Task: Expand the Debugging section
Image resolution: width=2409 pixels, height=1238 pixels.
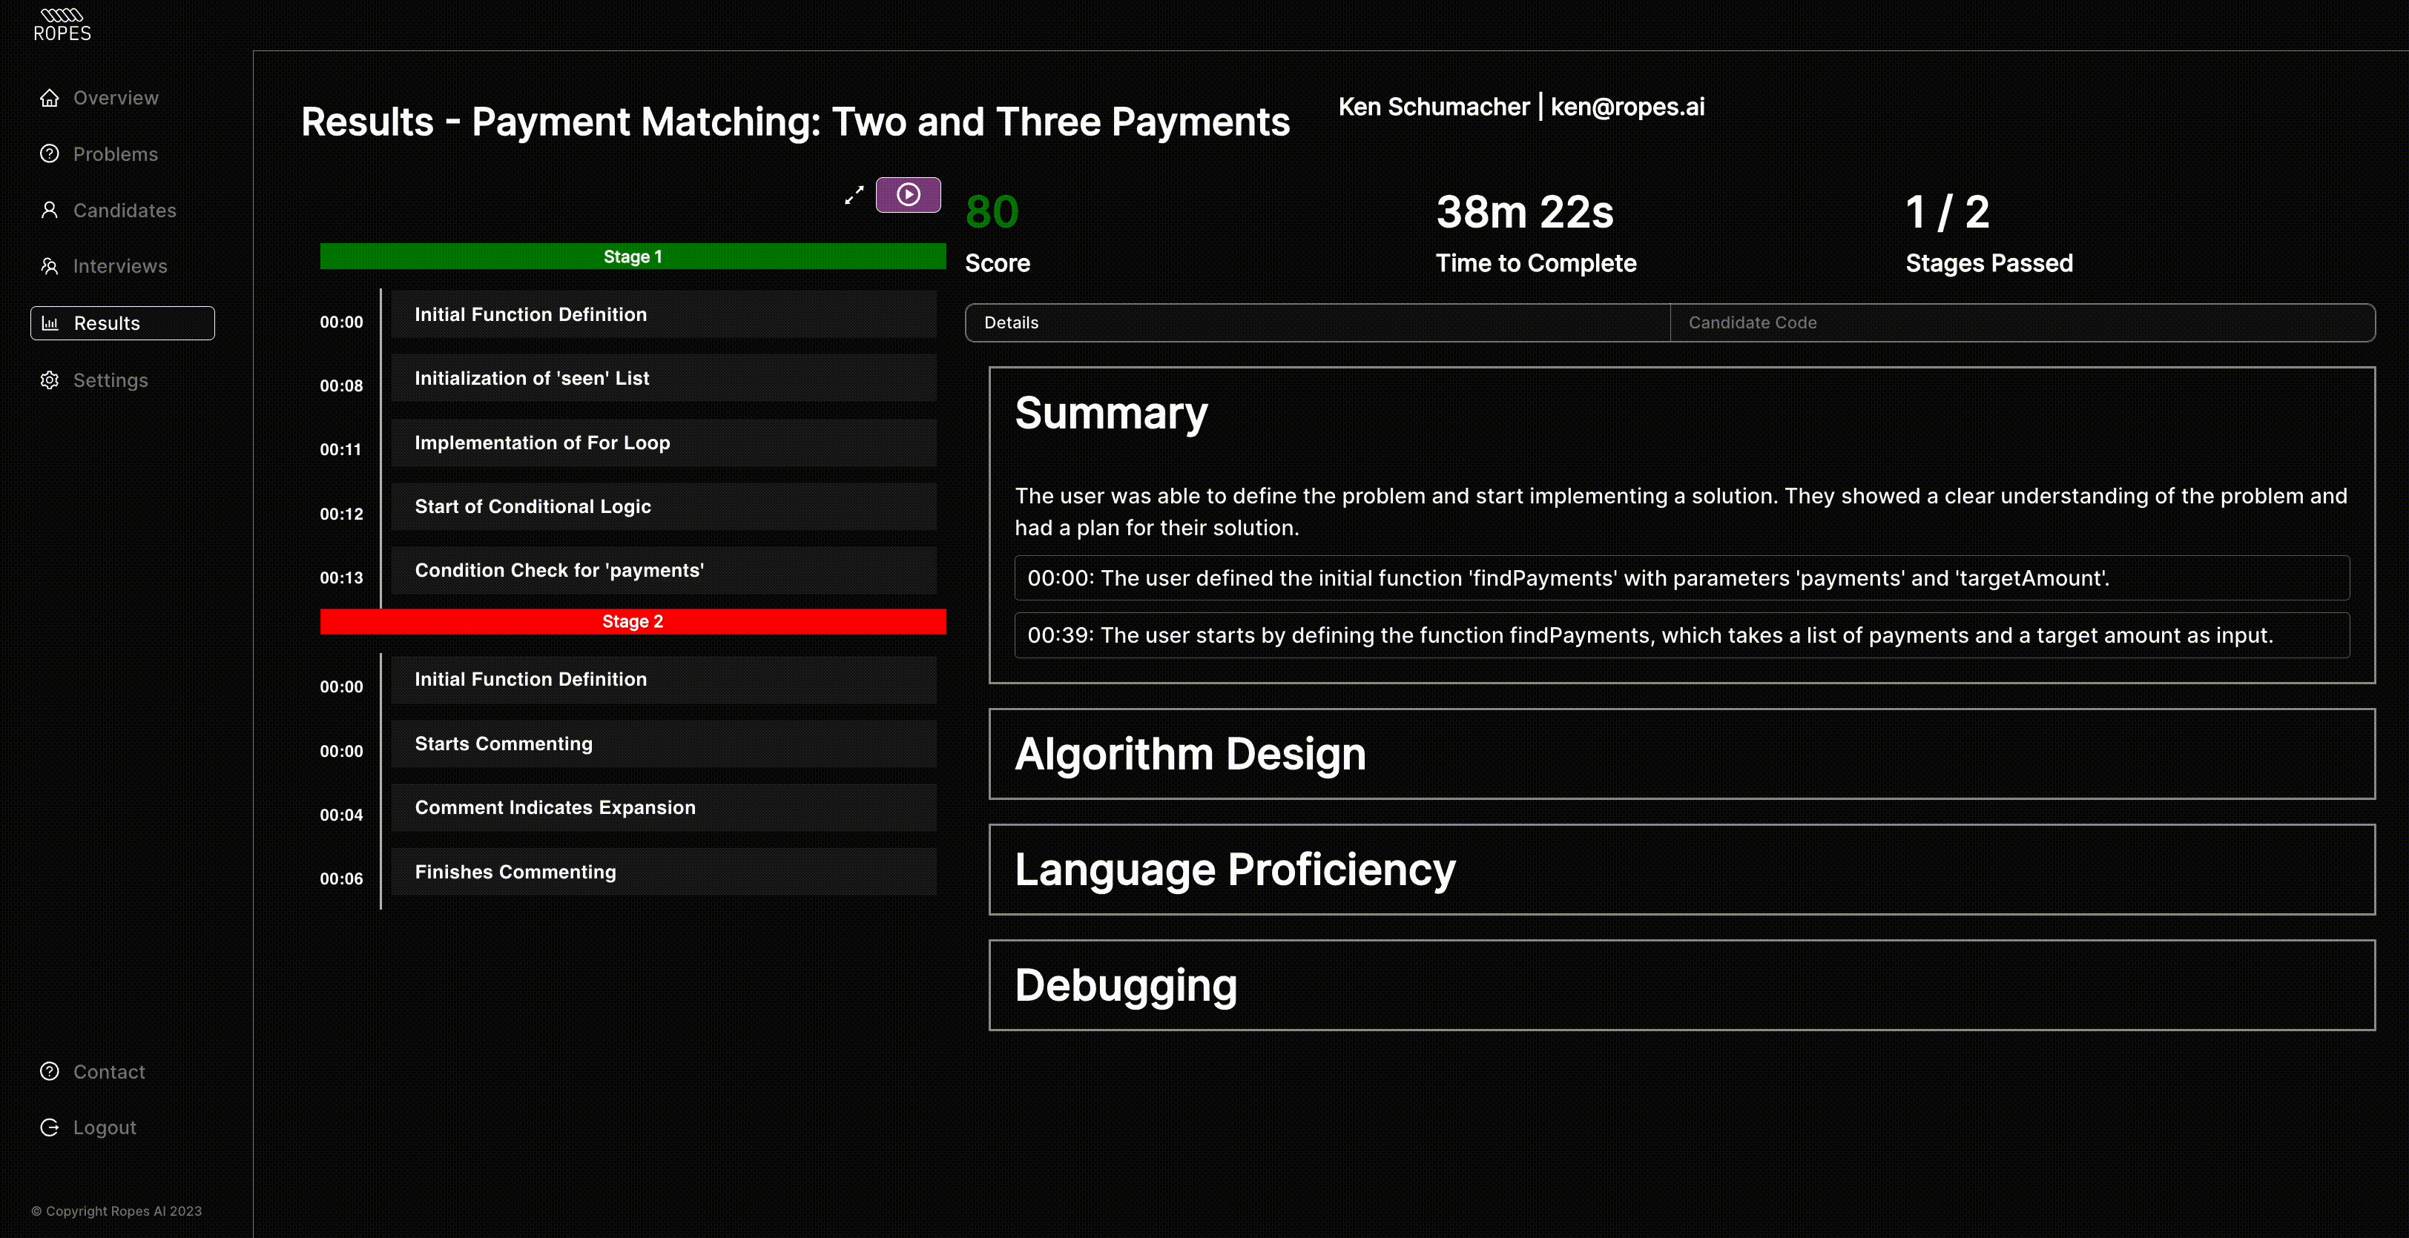Action: coord(1681,984)
